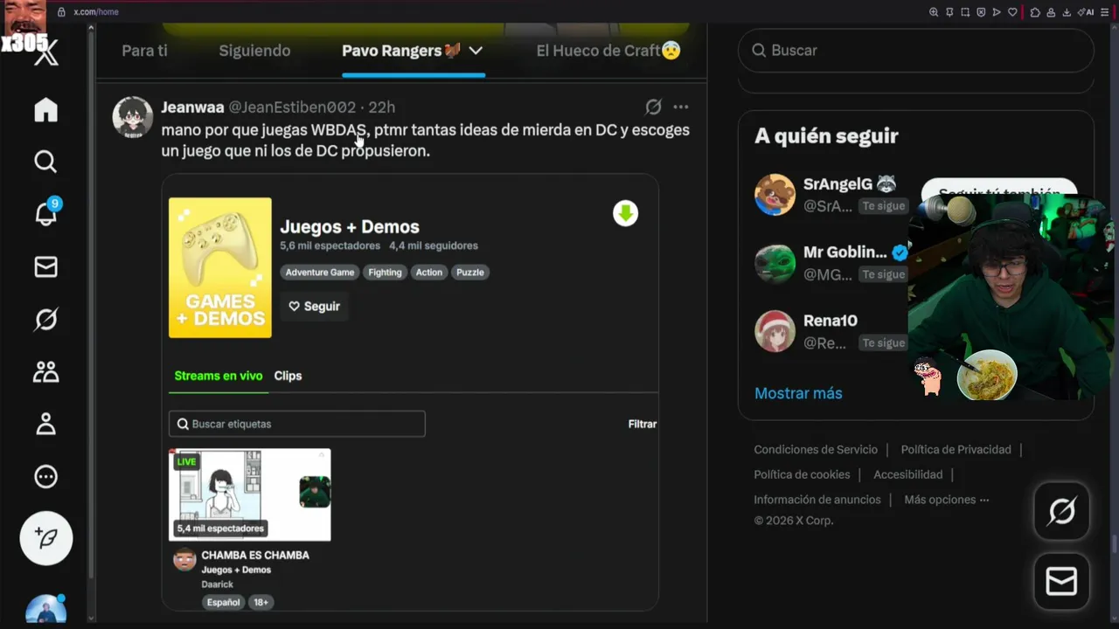The width and height of the screenshot is (1119, 629).
Task: Open three-dot menu on Jeanwaa's post
Action: [x=681, y=107]
